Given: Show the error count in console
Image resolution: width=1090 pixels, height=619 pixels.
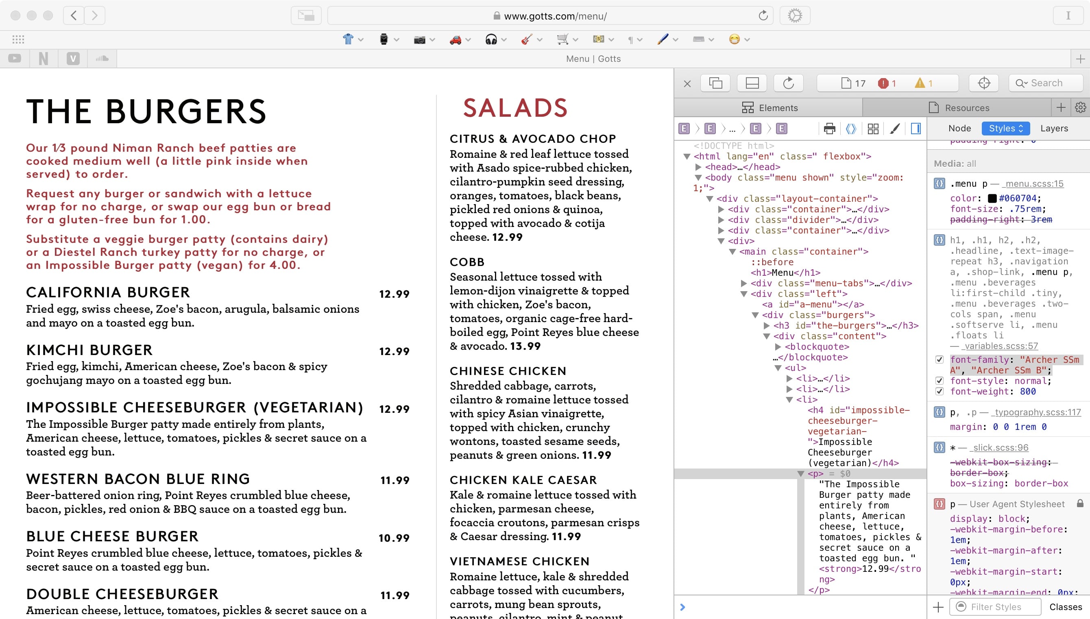Looking at the screenshot, I should [x=887, y=83].
